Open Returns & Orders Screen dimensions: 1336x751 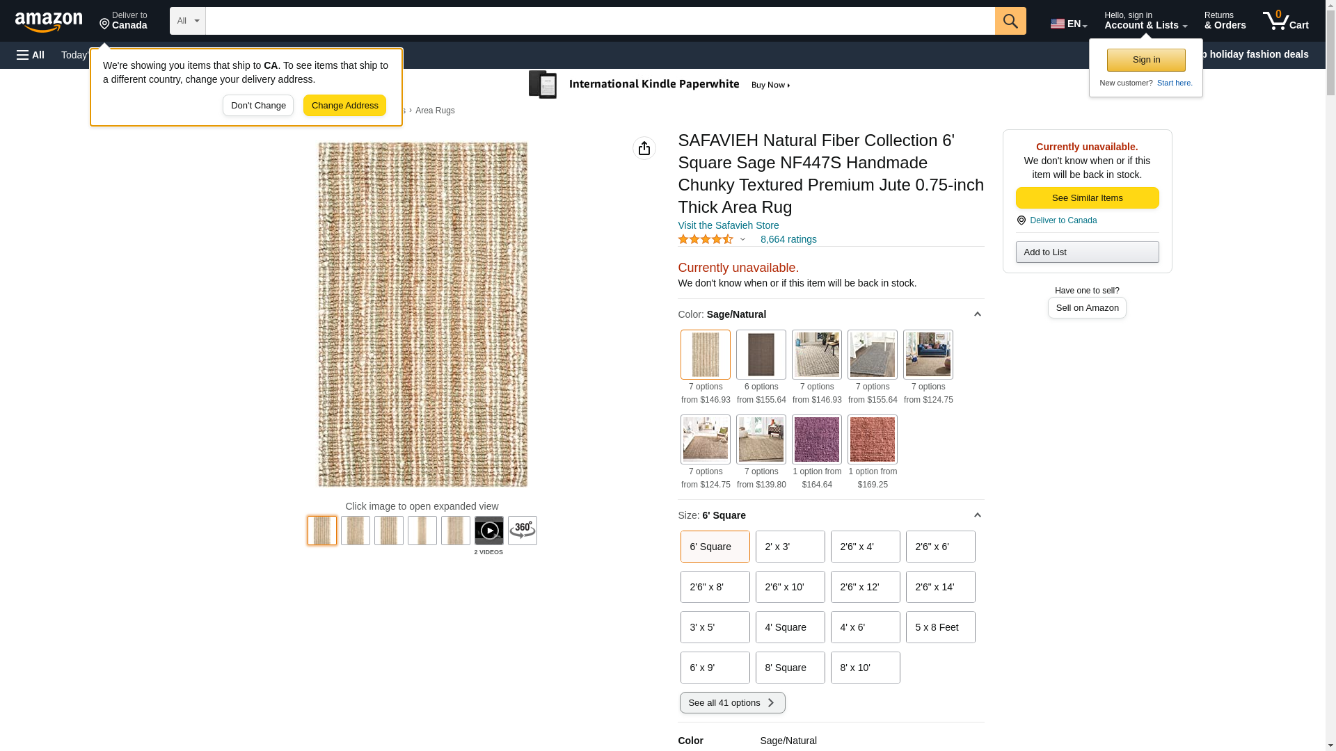point(1225,21)
